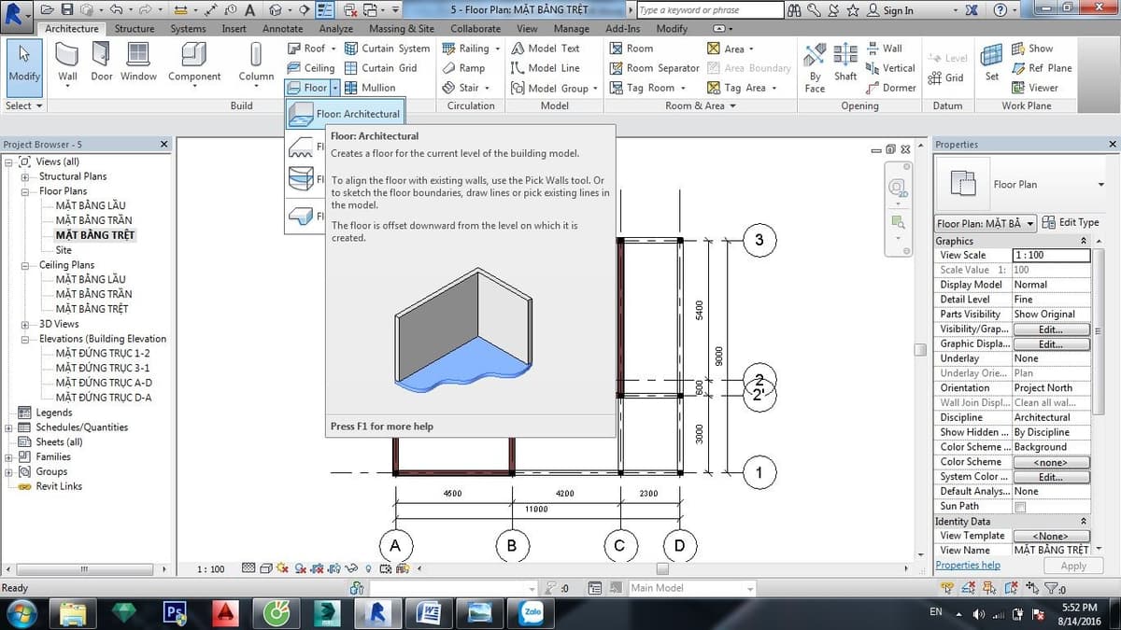
Task: Pick the Mullion tool
Action: click(x=369, y=88)
